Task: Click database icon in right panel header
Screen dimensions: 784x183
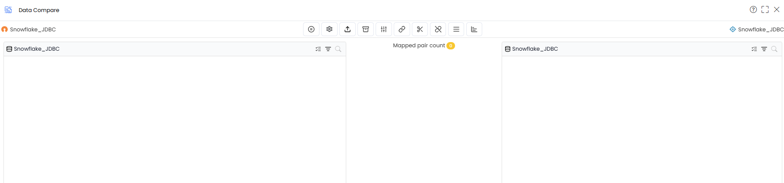Action: click(508, 49)
